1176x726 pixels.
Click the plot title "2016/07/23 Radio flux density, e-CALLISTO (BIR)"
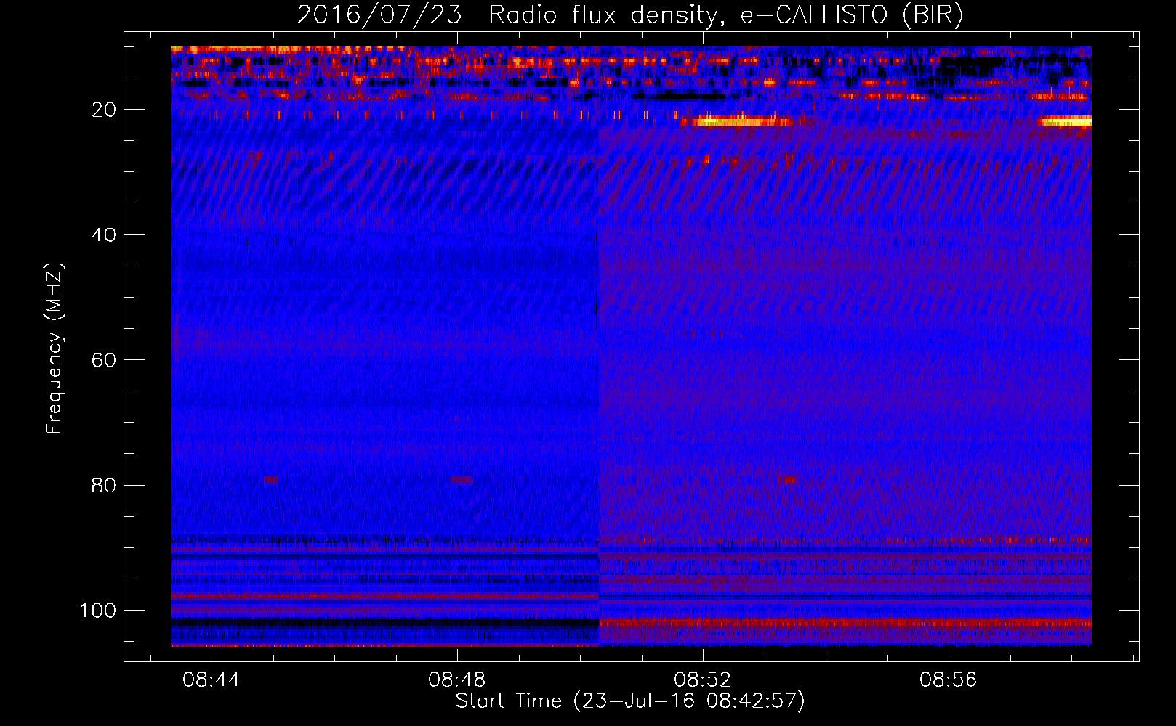[630, 15]
